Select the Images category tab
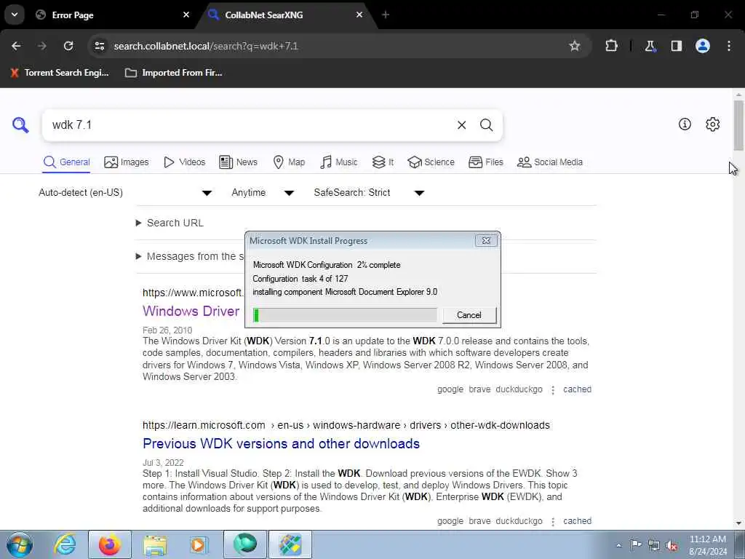Viewport: 745px width, 559px height. pos(127,162)
